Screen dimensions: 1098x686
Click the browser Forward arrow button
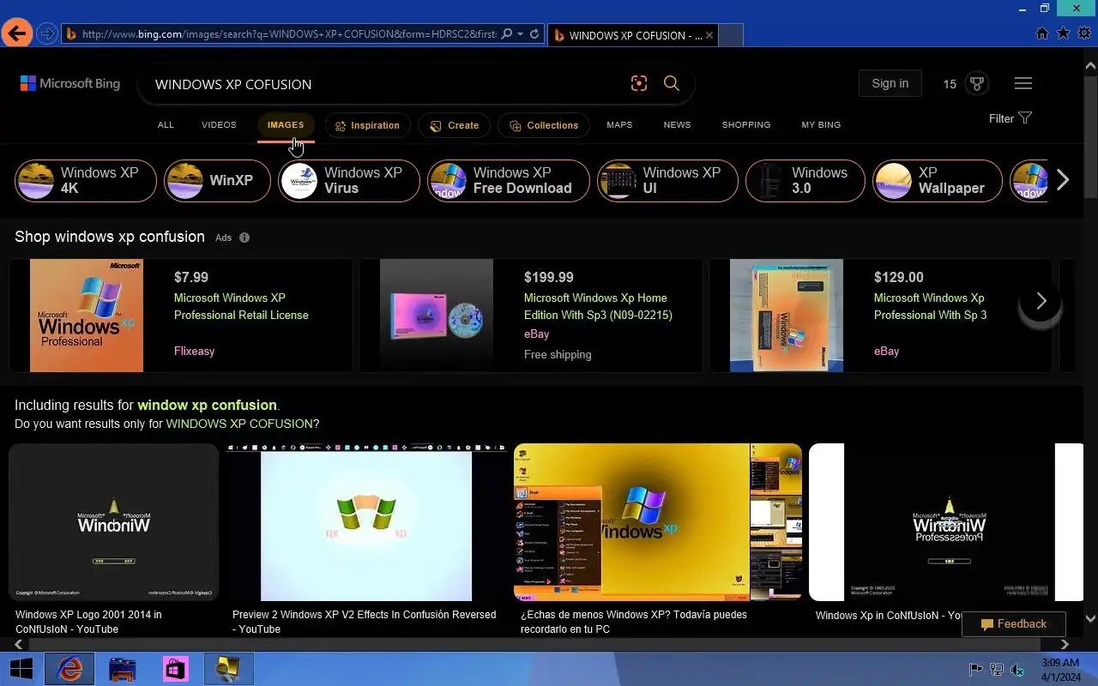(47, 34)
